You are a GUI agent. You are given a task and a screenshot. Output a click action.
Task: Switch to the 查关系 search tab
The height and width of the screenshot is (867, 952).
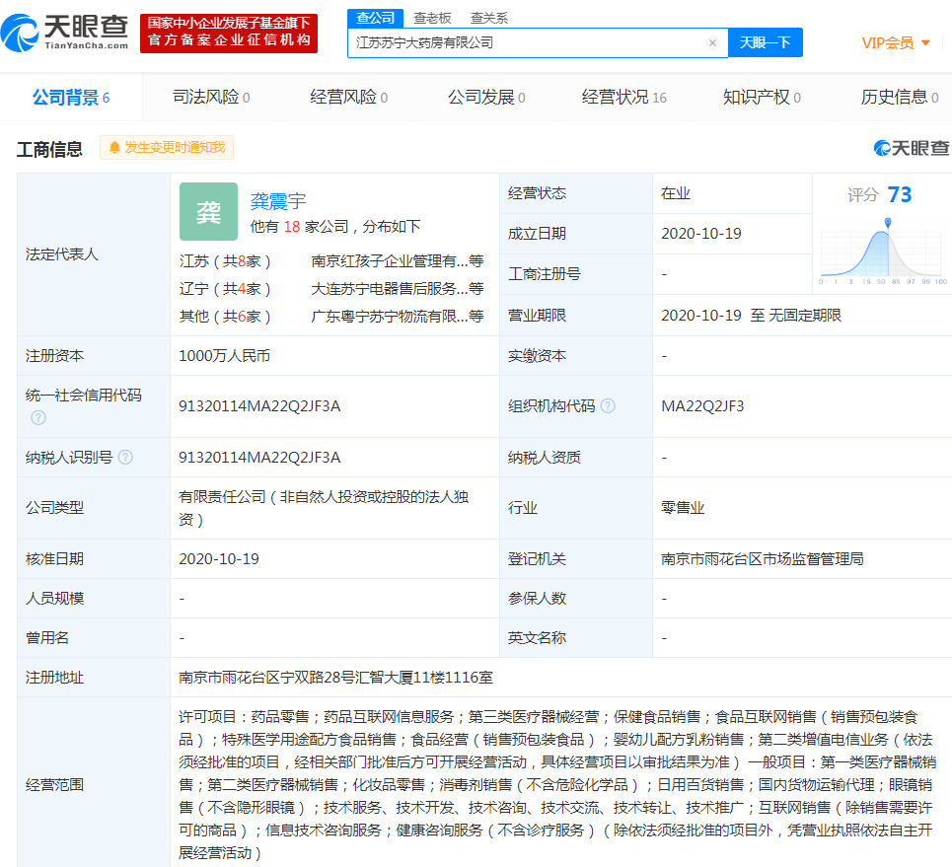488,18
